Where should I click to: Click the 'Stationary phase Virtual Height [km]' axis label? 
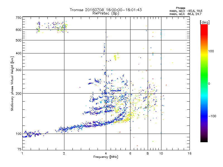tap(12, 83)
